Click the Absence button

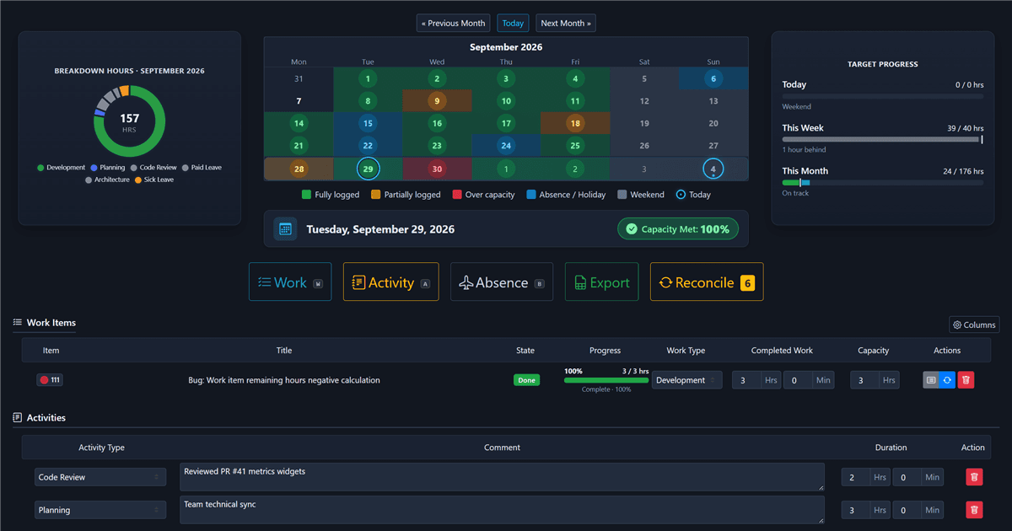tap(502, 282)
